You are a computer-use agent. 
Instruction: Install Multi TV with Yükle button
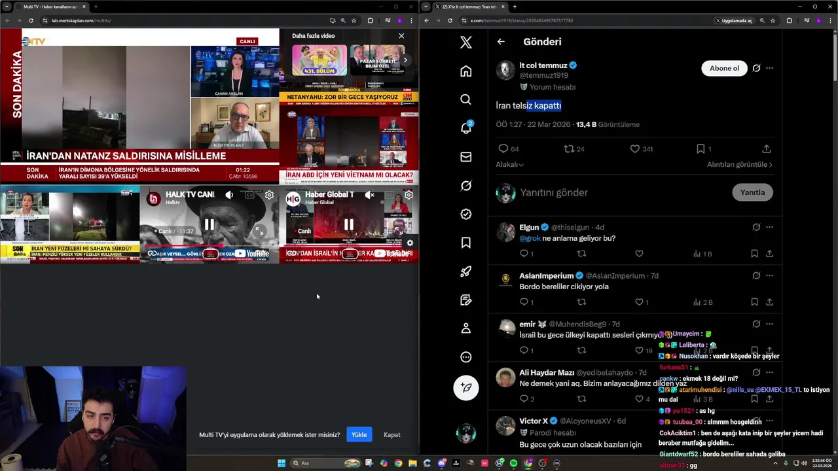(359, 434)
